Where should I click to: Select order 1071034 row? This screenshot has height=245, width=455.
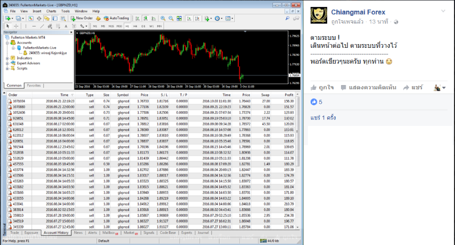click(151, 101)
